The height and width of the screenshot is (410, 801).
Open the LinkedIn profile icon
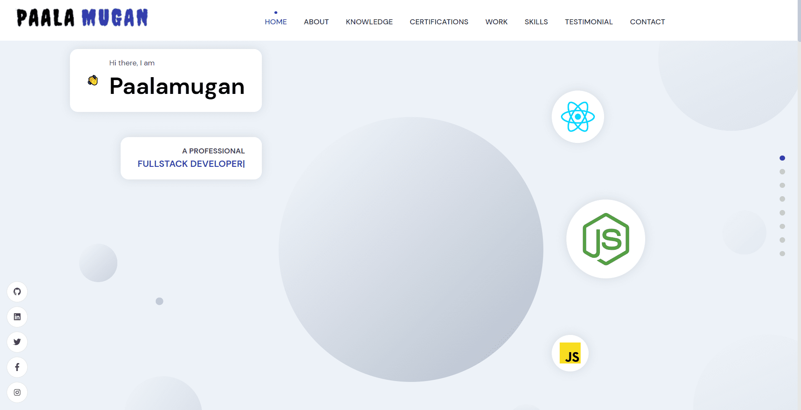point(17,317)
